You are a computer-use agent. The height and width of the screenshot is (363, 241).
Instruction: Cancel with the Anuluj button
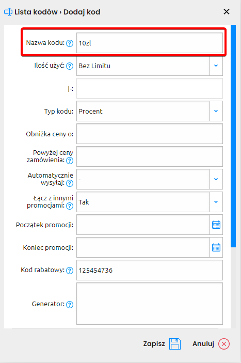point(211,343)
